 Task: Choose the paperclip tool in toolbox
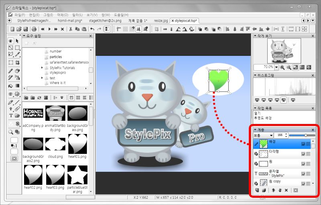coord(17,109)
